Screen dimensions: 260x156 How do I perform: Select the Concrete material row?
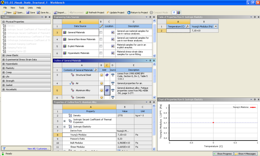tap(80, 97)
